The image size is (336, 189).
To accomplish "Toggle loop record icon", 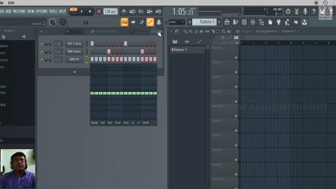I will pos(159,12).
